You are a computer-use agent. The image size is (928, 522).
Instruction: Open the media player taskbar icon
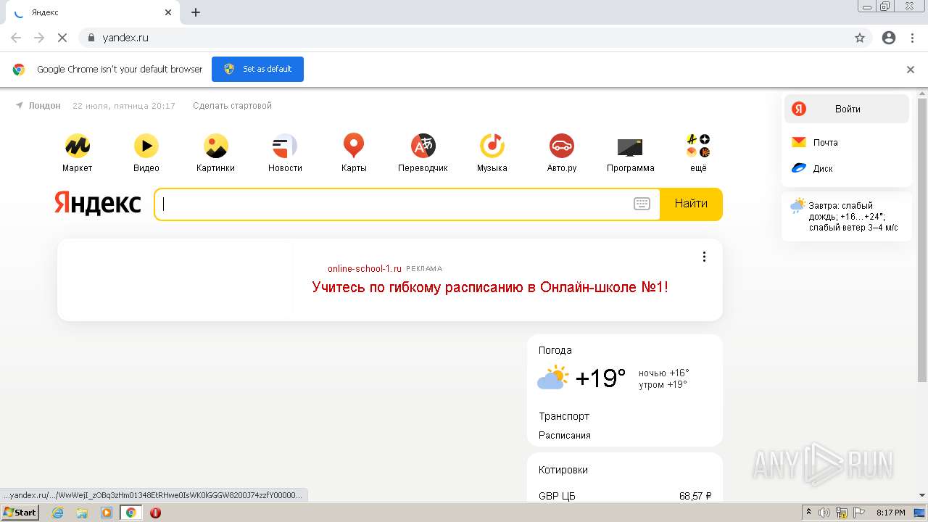107,513
